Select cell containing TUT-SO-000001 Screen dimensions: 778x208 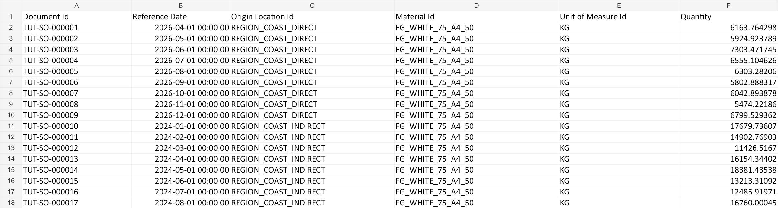pos(76,27)
